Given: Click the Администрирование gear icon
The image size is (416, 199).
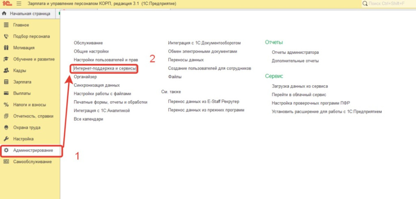Looking at the screenshot, I should [x=6, y=150].
